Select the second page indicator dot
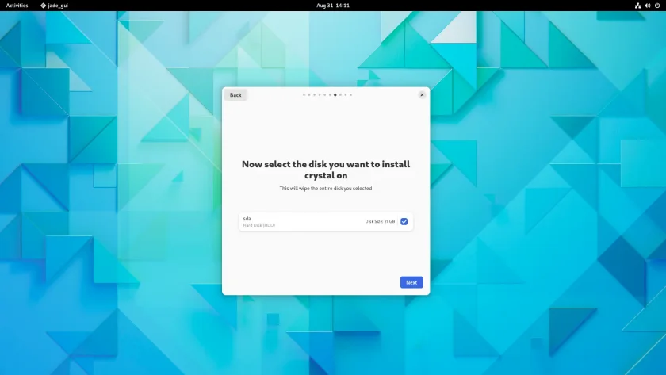 click(x=309, y=94)
